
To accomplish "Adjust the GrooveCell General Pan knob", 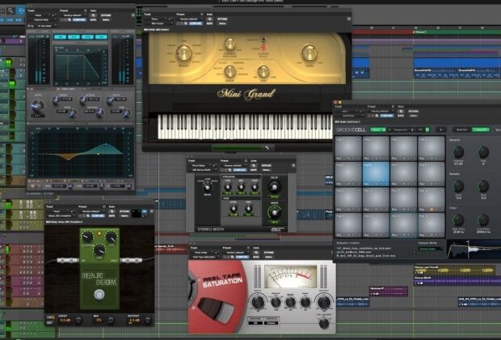I will [x=483, y=152].
